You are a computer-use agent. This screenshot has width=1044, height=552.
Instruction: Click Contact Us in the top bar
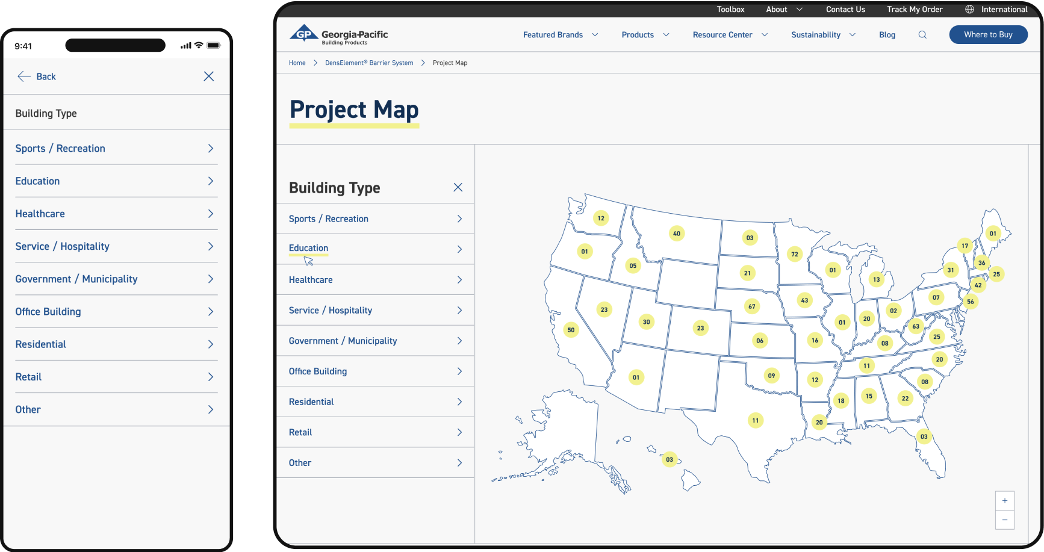pyautogui.click(x=845, y=10)
